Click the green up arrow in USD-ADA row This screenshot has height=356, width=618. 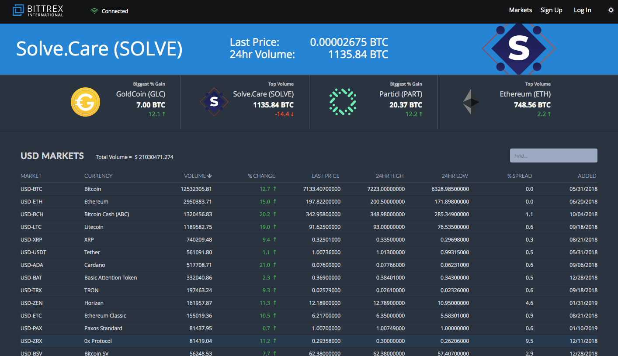click(x=274, y=265)
